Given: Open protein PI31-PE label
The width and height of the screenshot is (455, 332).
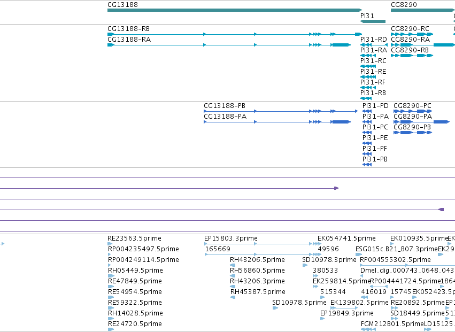Looking at the screenshot, I should point(375,138).
